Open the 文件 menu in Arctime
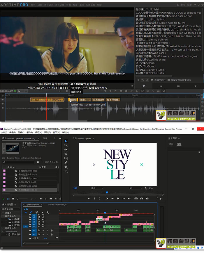 (x=33, y=5)
